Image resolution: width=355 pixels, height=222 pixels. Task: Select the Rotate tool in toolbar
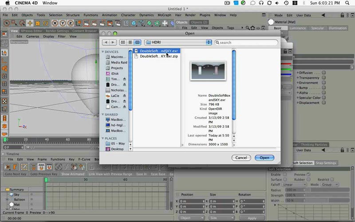click(46, 23)
